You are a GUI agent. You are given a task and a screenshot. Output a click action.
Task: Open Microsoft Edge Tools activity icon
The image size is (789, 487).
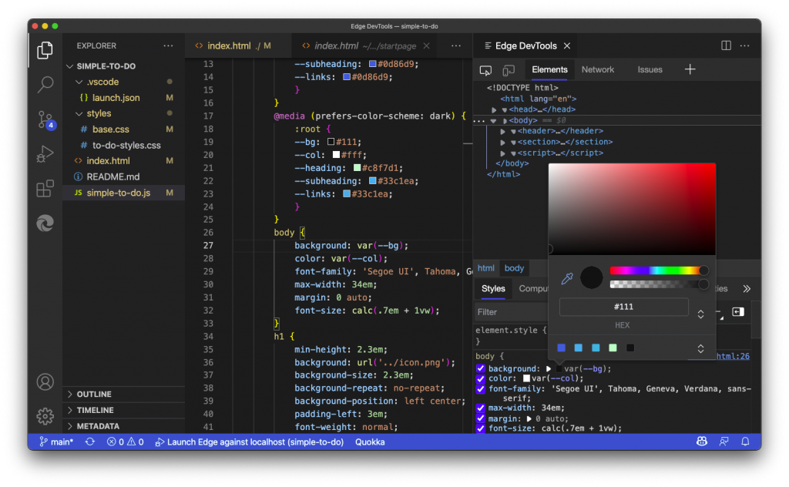click(x=45, y=223)
